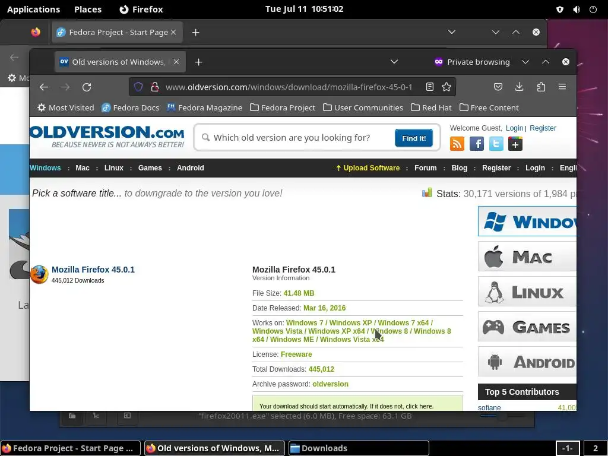Image resolution: width=608 pixels, height=456 pixels.
Task: Click the Find It! search button
Action: coord(414,138)
